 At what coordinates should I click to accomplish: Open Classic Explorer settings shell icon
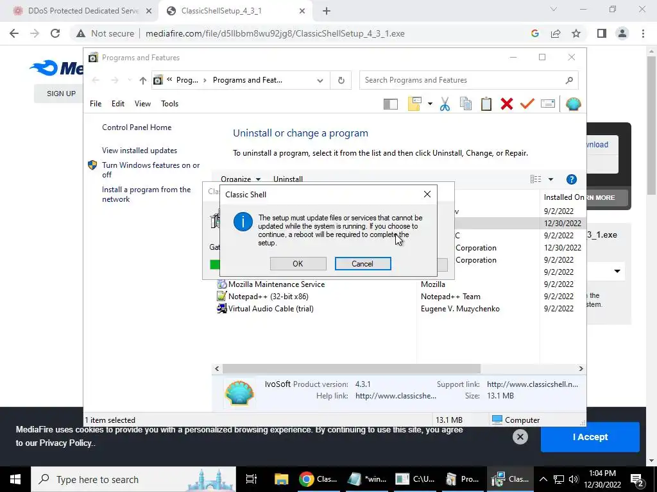tap(573, 104)
